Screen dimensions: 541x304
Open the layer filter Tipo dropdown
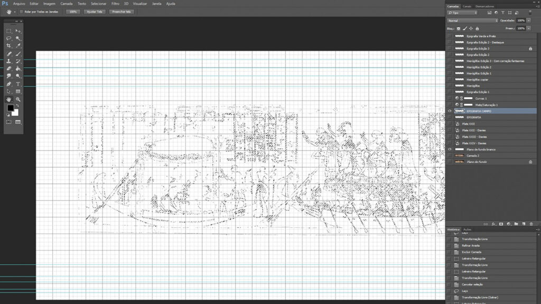462,13
